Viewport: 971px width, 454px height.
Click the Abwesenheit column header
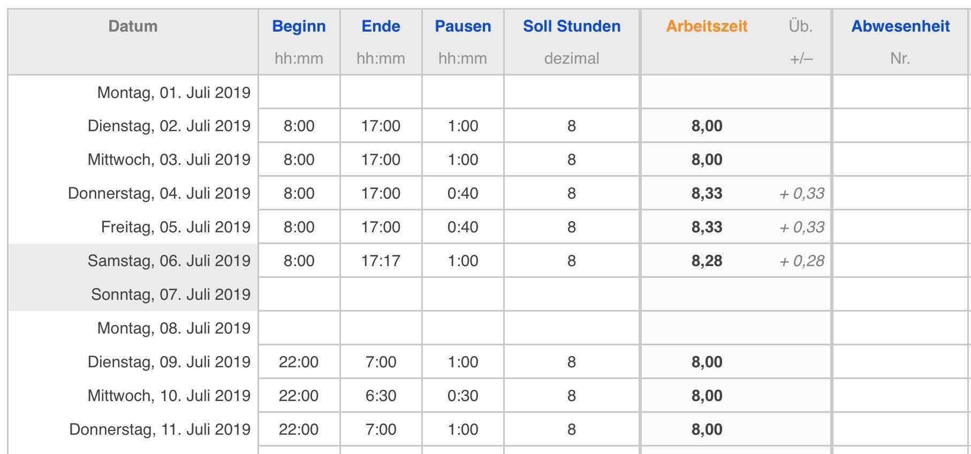[x=900, y=26]
